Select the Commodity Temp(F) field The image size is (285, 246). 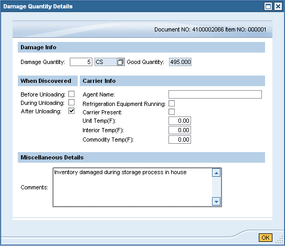pyautogui.click(x=180, y=140)
